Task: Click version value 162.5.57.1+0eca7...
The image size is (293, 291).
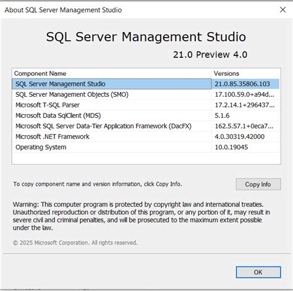Action: (244, 126)
